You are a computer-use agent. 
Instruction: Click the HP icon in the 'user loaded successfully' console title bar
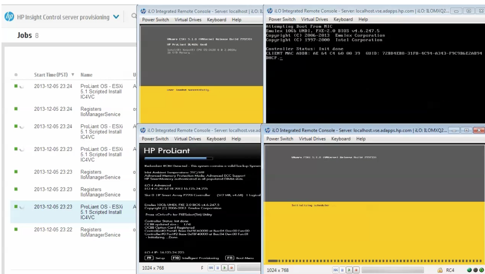pyautogui.click(x=143, y=11)
